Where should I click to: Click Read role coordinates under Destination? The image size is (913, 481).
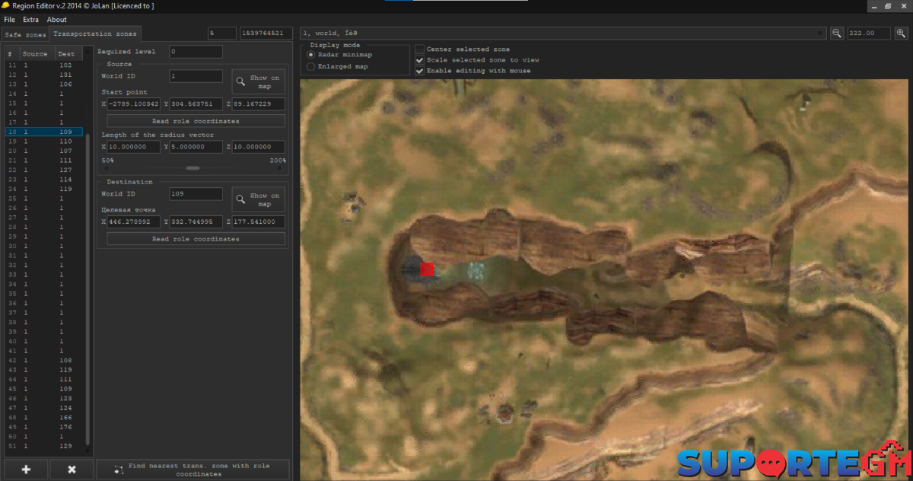pos(196,239)
